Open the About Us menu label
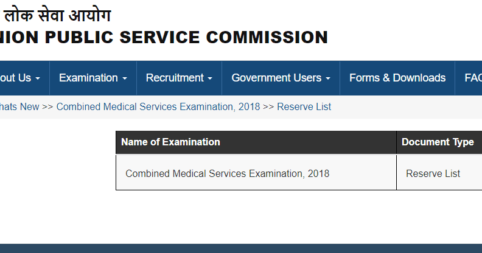 click(x=15, y=78)
